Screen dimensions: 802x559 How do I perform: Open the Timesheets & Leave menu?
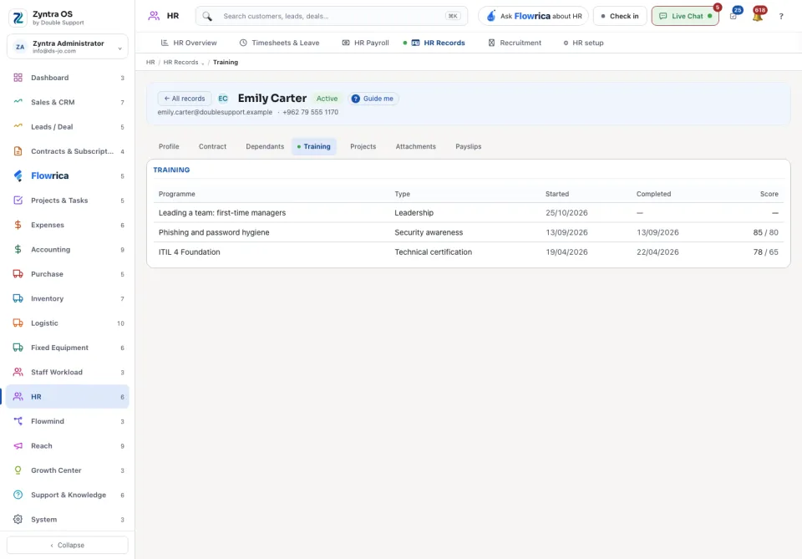point(279,43)
